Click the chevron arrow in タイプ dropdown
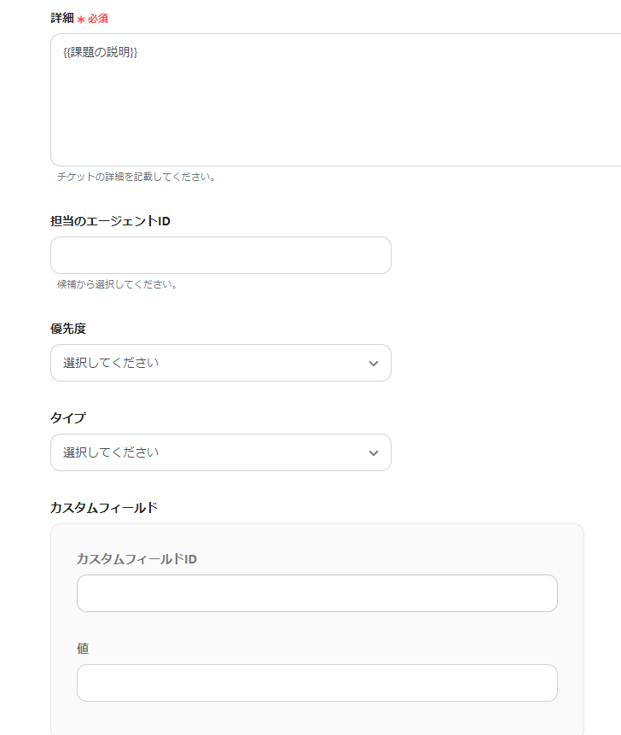The width and height of the screenshot is (621, 735). 373,452
